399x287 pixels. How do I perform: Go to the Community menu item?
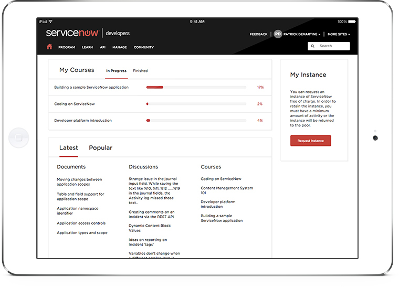tap(144, 47)
